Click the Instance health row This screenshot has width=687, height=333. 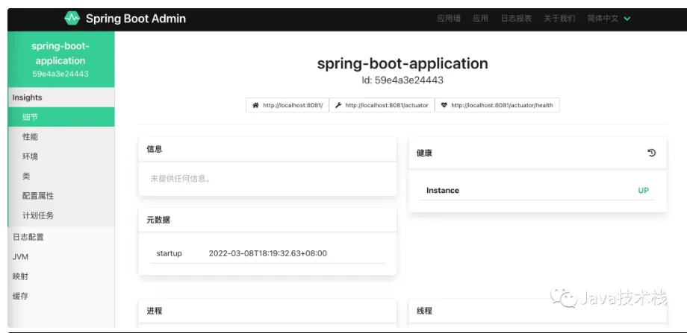(x=538, y=191)
